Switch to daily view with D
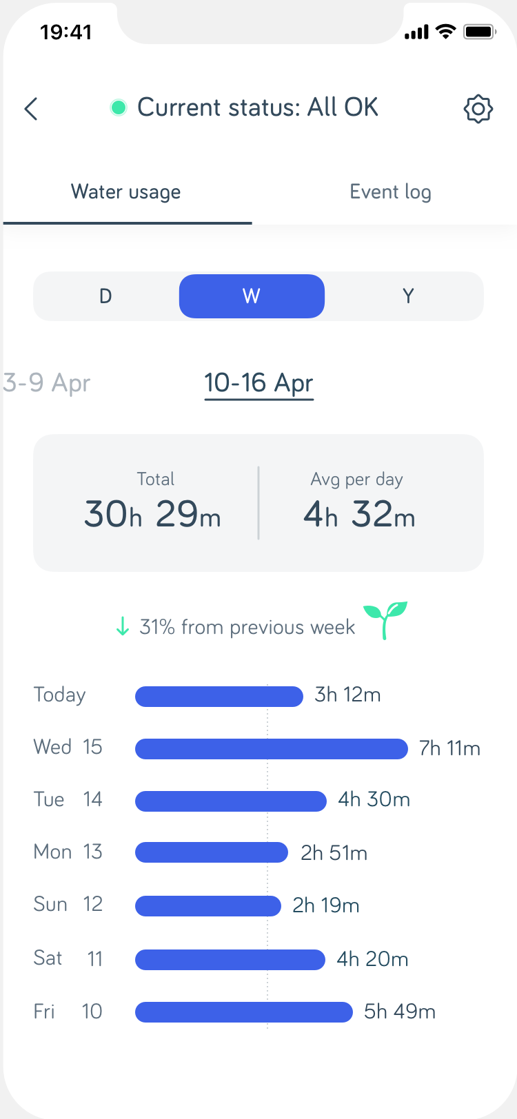Screen dimensions: 517x1119 [105, 296]
